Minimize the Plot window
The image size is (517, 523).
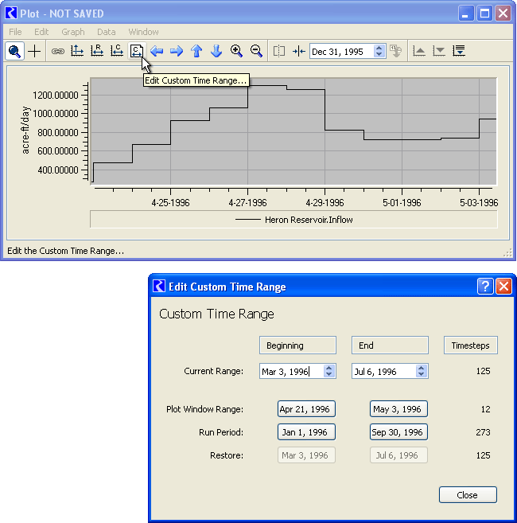[x=466, y=14]
